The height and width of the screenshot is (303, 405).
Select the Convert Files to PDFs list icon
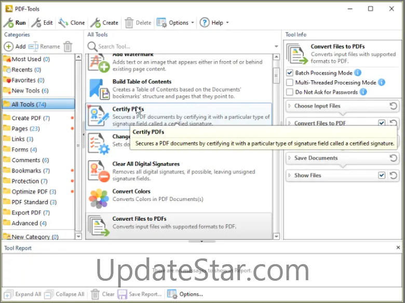pos(99,226)
